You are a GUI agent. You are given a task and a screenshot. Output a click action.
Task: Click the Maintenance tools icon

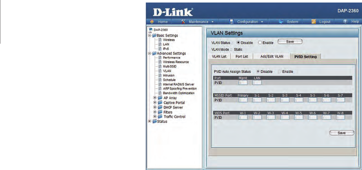(183, 22)
